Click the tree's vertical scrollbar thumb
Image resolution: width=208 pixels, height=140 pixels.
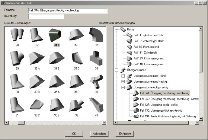tap(201, 51)
